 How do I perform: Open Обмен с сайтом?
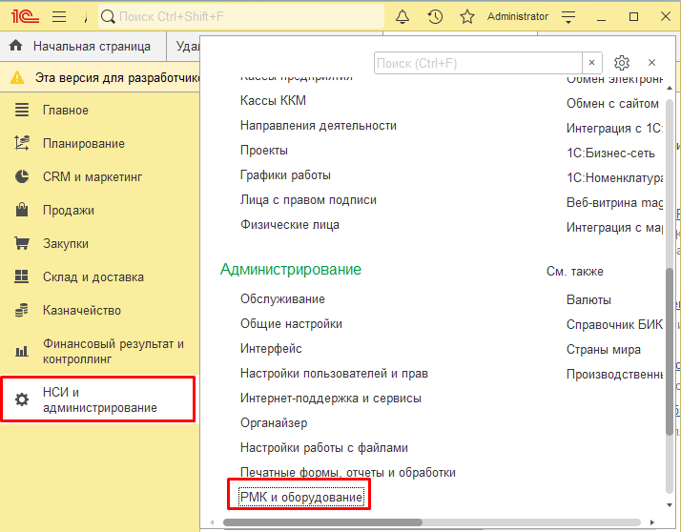click(x=612, y=103)
